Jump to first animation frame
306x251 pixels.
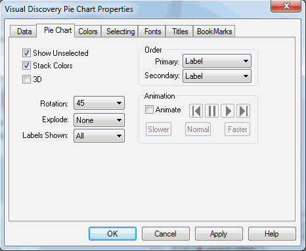[196, 111]
